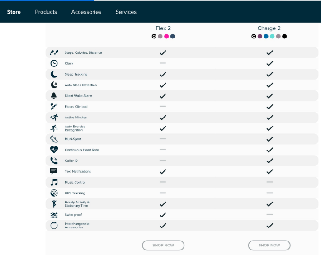Click the crescent moon Sleep Tracking icon
321x255 pixels.
54,74
